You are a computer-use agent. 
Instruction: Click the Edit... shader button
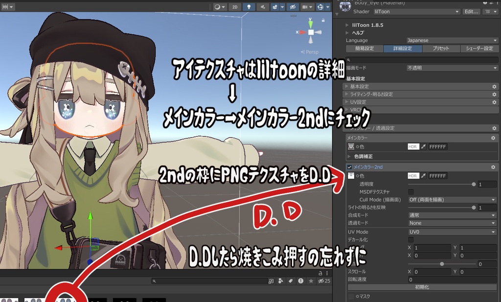pyautogui.click(x=470, y=11)
